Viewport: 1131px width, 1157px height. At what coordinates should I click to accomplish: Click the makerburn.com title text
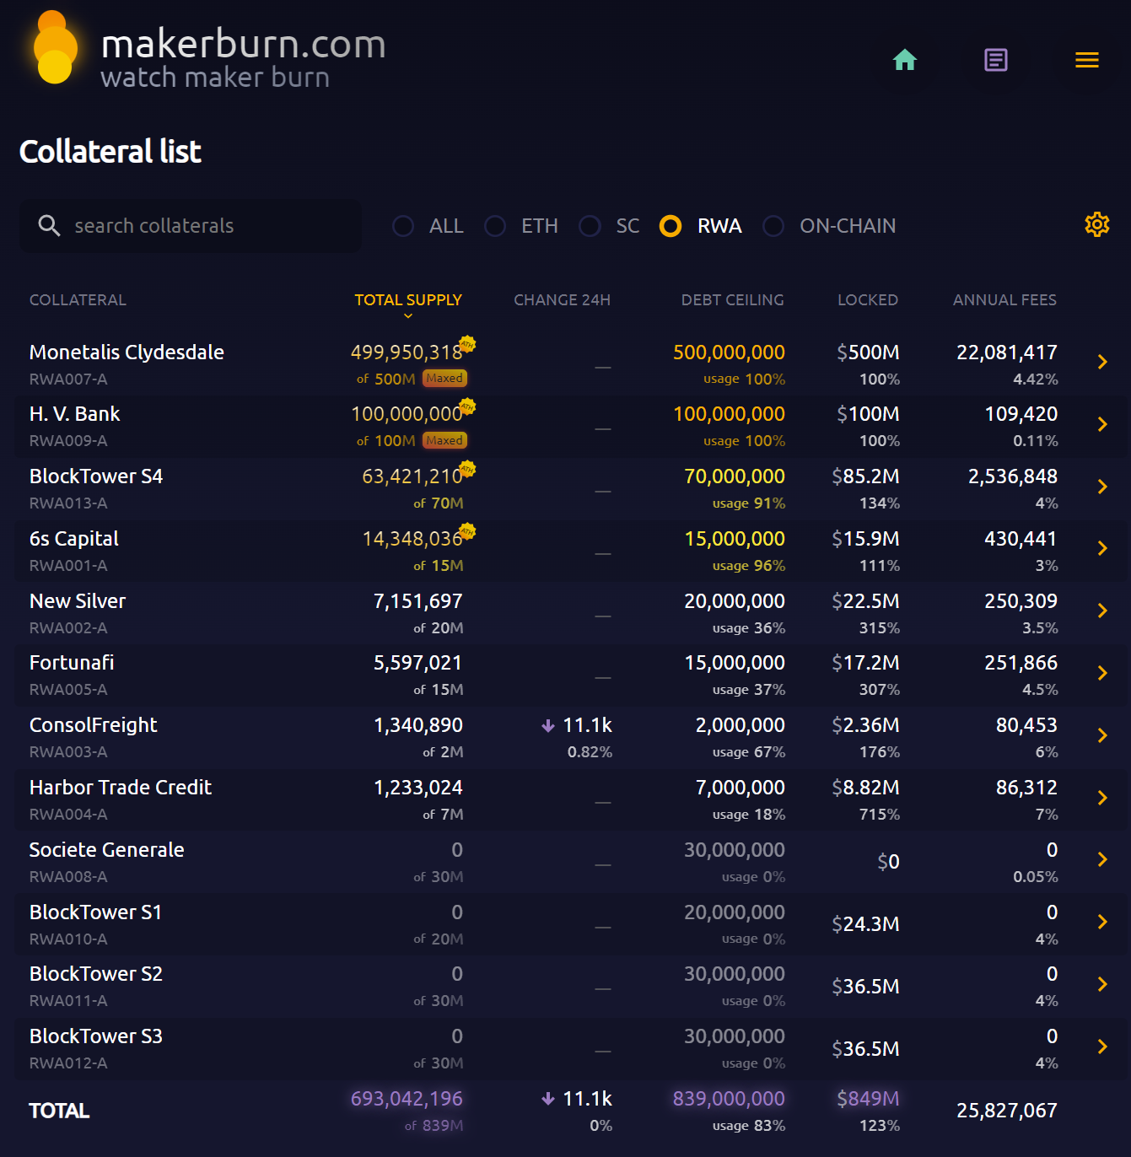(x=244, y=44)
